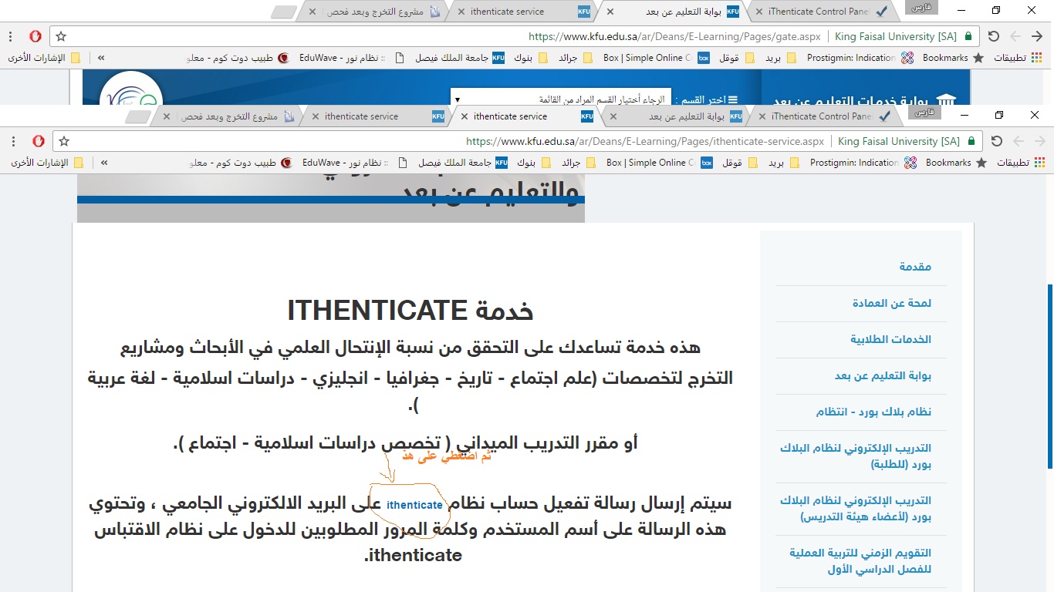Open البلاك بورد (لأعضاء هيئة التدريس) sidebar link

point(856,509)
